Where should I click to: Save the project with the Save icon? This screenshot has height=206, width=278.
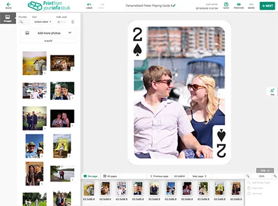(x=226, y=6)
